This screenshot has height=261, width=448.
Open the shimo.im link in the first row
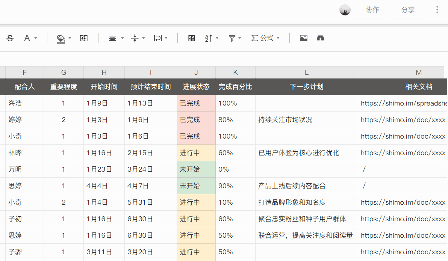(x=402, y=103)
